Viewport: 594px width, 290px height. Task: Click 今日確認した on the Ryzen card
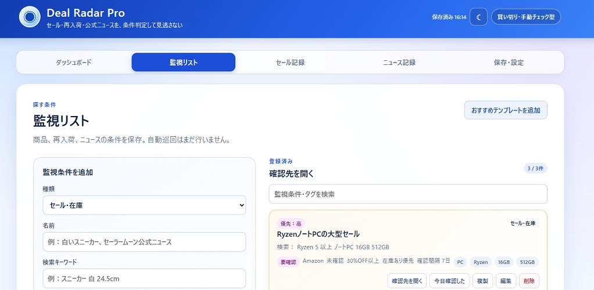pos(449,281)
